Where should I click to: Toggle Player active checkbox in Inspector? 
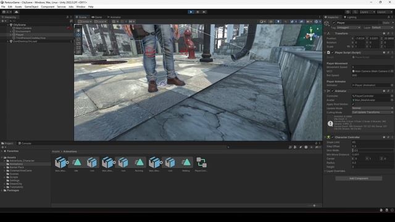[334, 23]
